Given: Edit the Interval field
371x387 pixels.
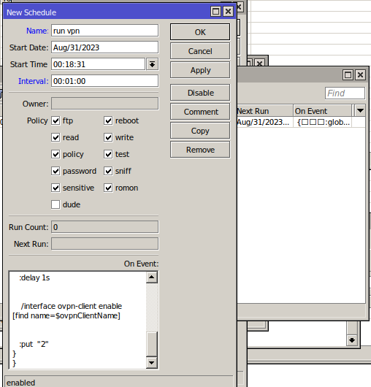Looking at the screenshot, I should pos(104,81).
